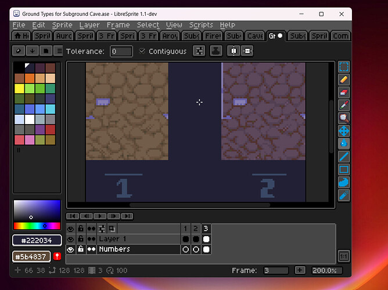Select Layer 1 cel in frame 2
The width and height of the screenshot is (388, 290).
(196, 239)
